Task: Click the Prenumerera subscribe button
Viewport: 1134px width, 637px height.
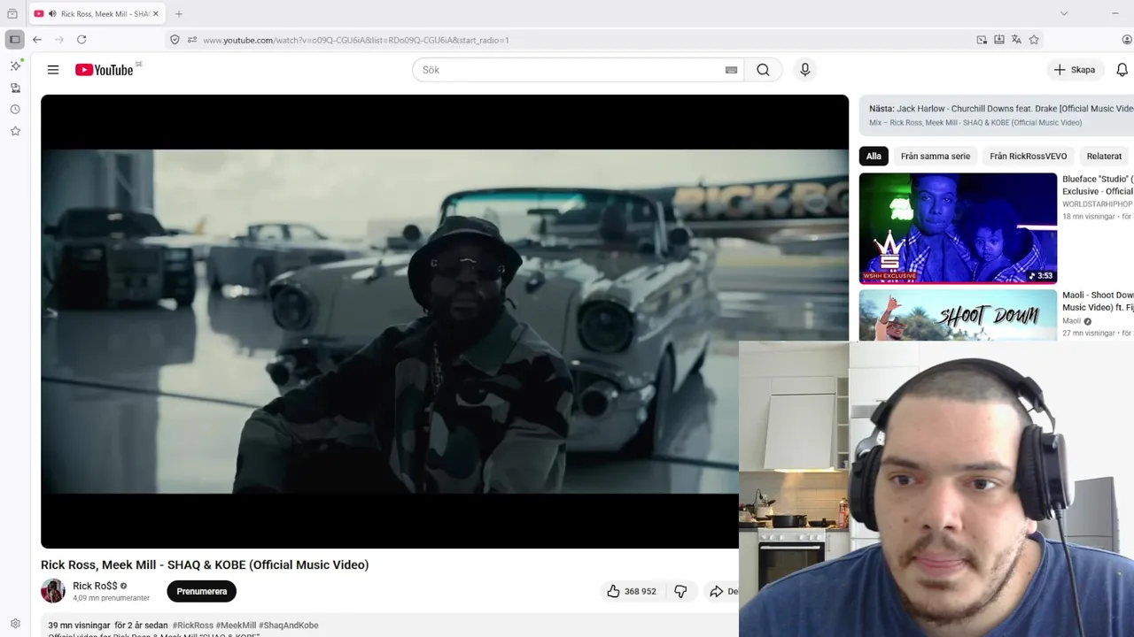Action: click(202, 591)
